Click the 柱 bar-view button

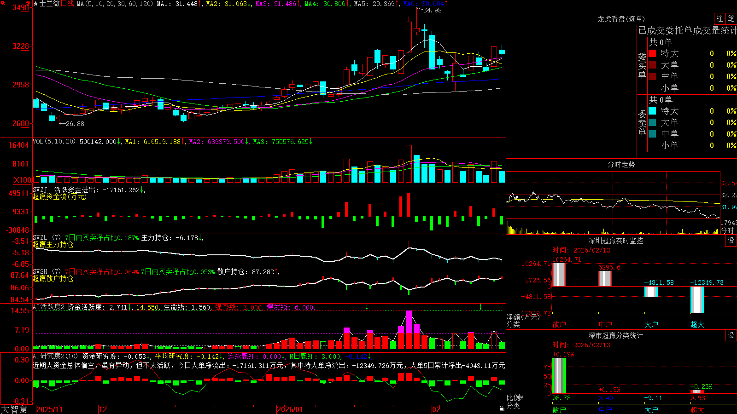tap(719, 18)
